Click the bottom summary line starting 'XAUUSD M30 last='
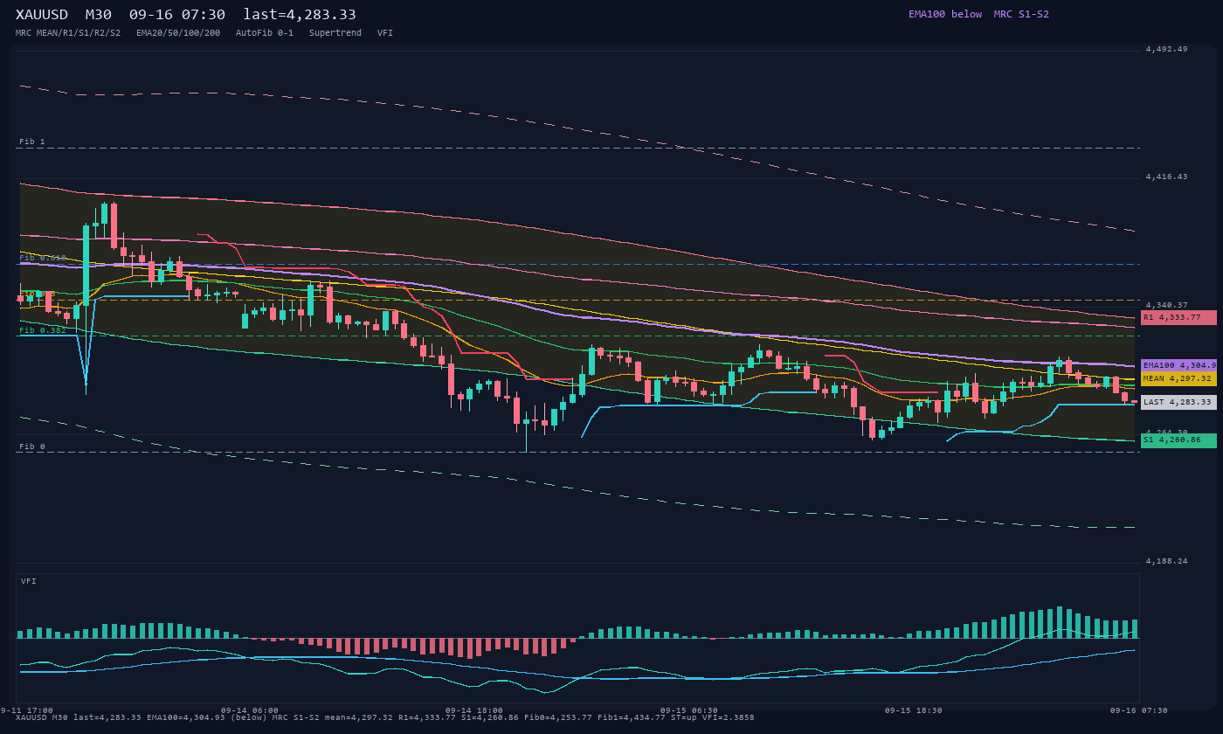 tap(385, 717)
